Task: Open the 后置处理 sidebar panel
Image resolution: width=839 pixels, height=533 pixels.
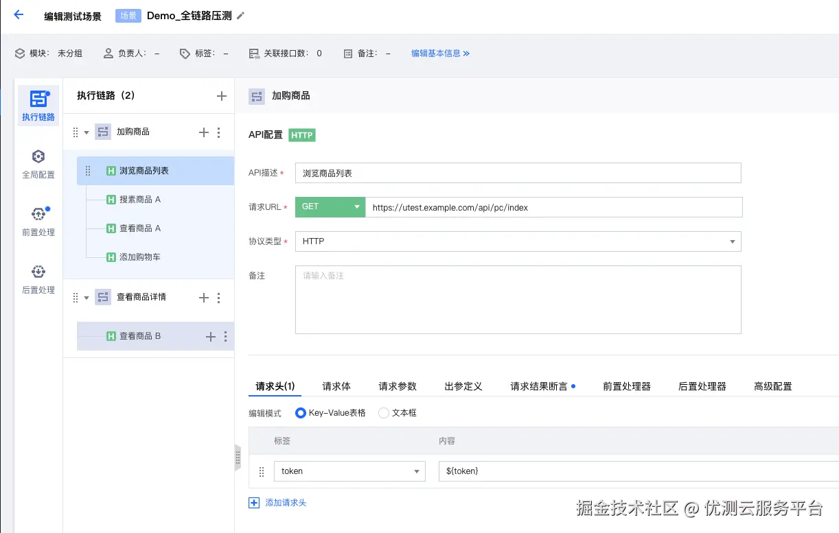Action: pyautogui.click(x=38, y=280)
